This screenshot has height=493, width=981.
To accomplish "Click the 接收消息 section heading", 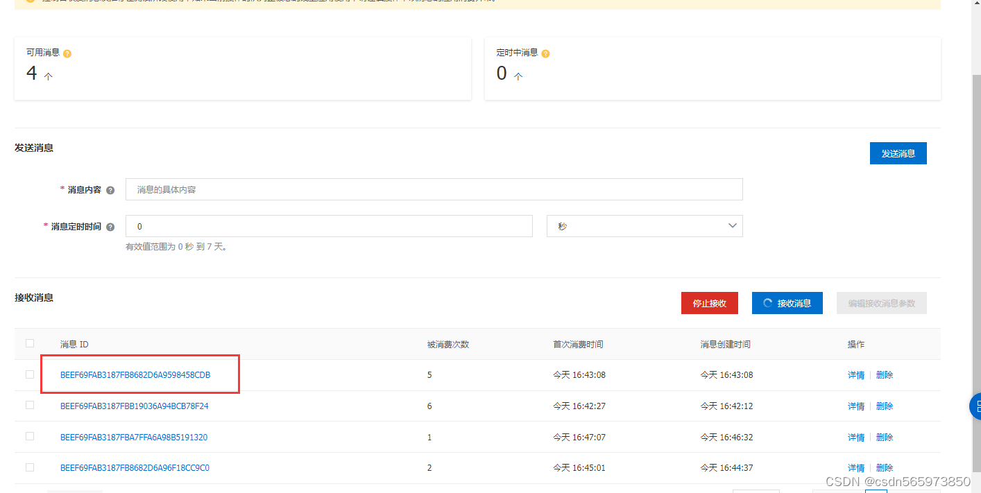I will [34, 297].
